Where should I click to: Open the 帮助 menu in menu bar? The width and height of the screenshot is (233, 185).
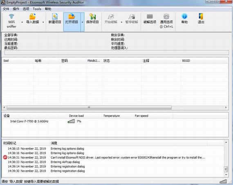coord(48,9)
